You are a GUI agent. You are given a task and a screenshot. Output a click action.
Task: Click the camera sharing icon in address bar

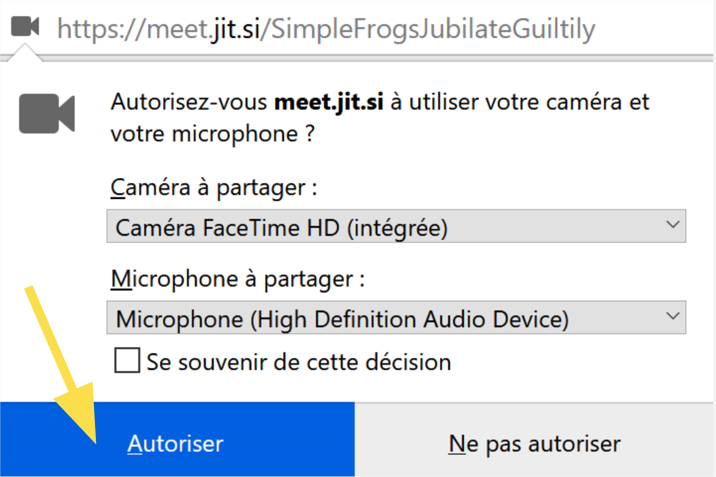(x=25, y=26)
